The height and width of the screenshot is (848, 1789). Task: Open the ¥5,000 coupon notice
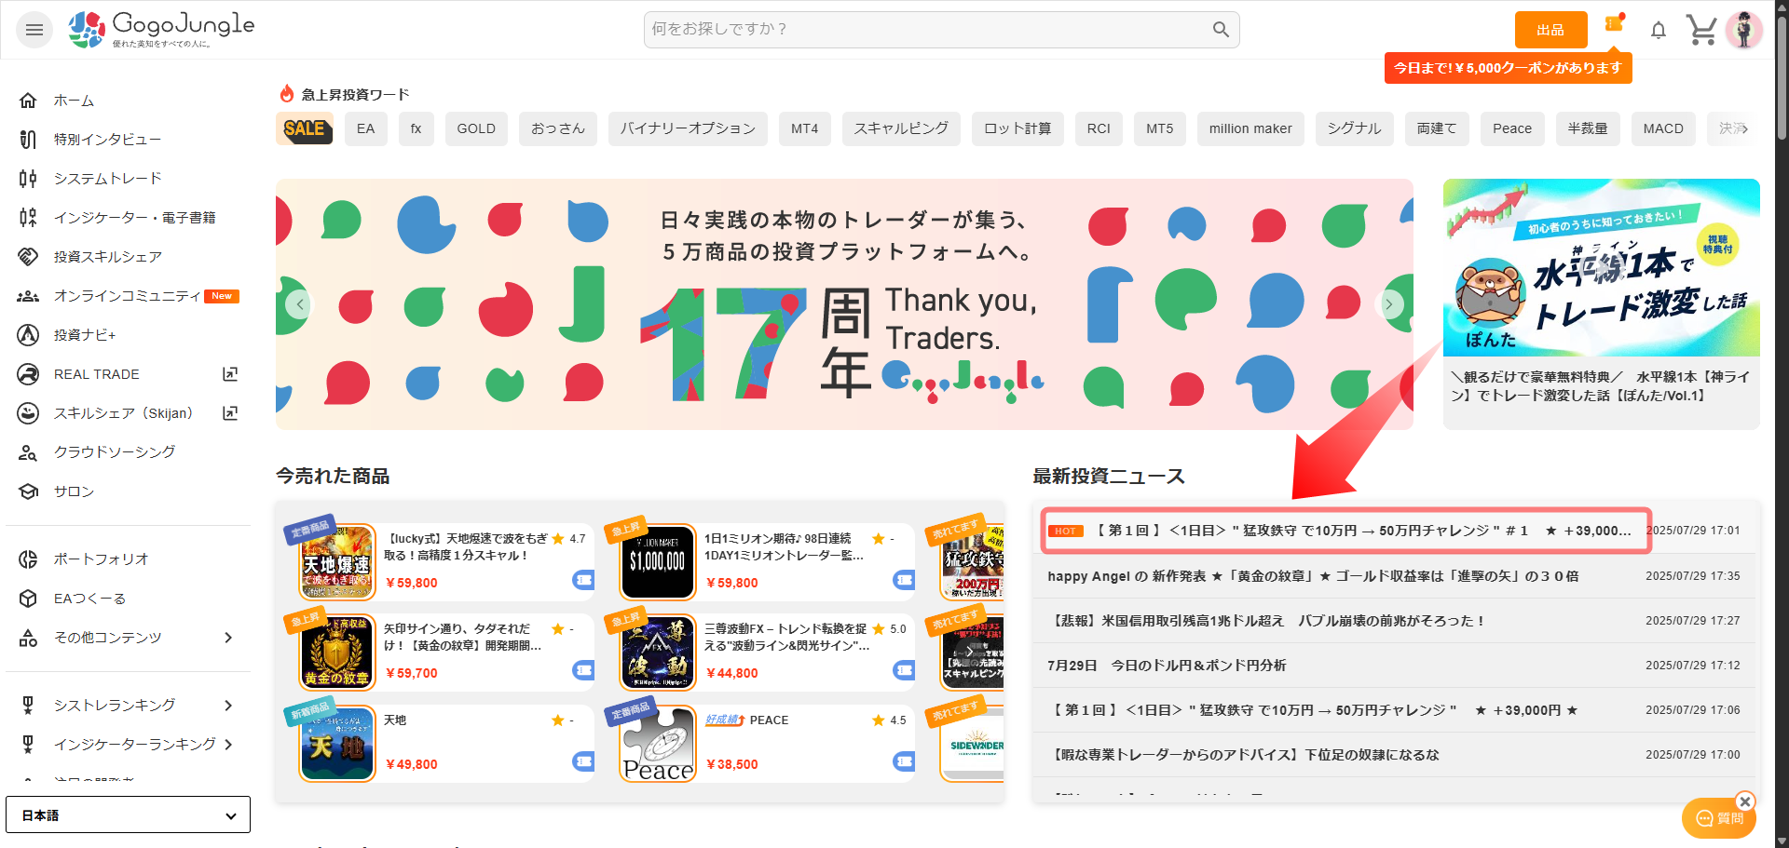pyautogui.click(x=1508, y=68)
